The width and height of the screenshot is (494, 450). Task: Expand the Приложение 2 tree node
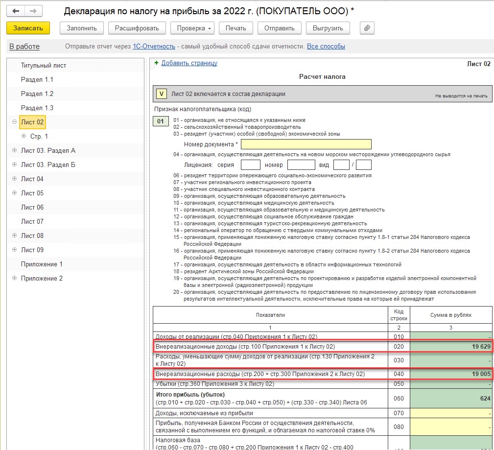tap(14, 278)
